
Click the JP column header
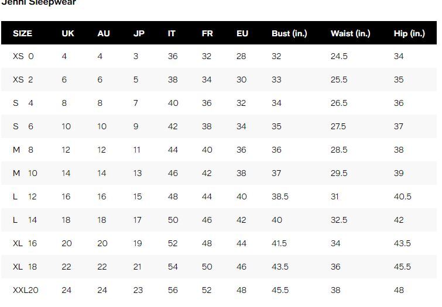139,33
